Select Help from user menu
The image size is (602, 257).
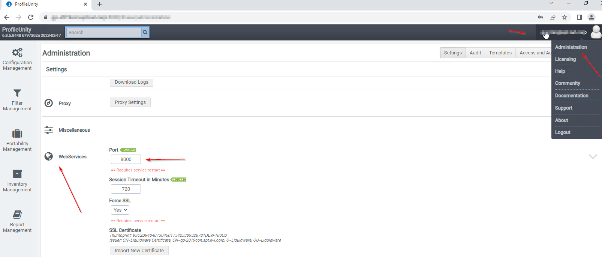coord(560,71)
